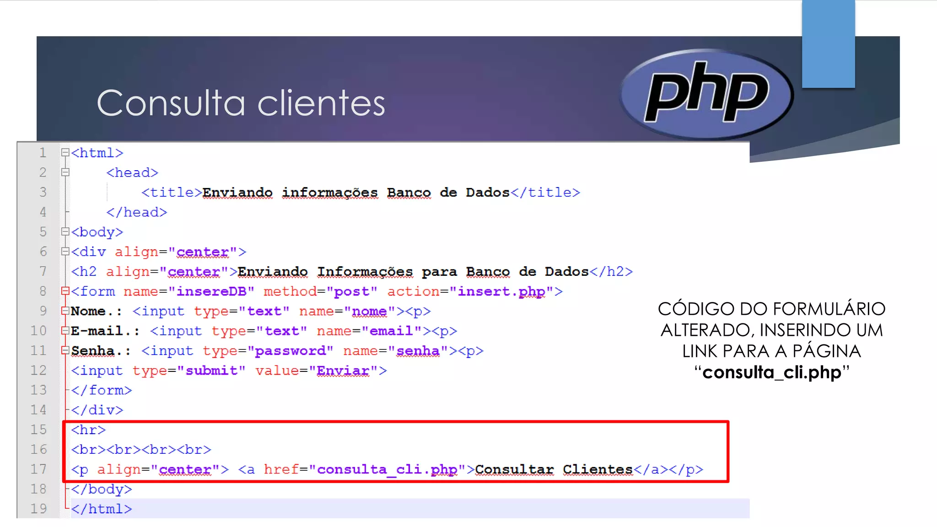Click the name value 'senha'
Image resolution: width=937 pixels, height=527 pixels.
(x=418, y=351)
